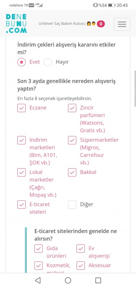This screenshot has height=288, width=136.
Task: Tap the battery status icon
Action: pos(112,5)
